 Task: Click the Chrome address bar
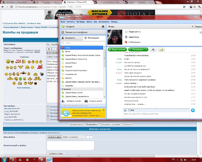pyautogui.click(x=98, y=7)
